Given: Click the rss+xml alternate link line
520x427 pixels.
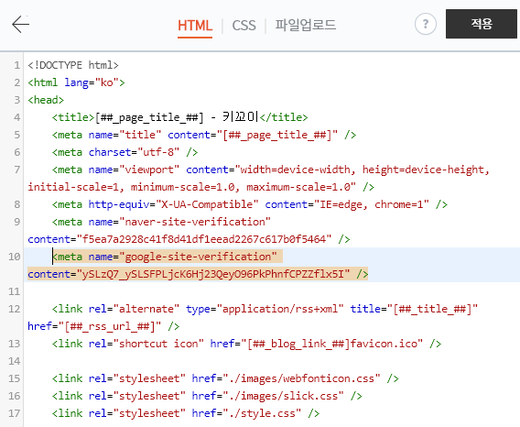Looking at the screenshot, I should tap(265, 309).
